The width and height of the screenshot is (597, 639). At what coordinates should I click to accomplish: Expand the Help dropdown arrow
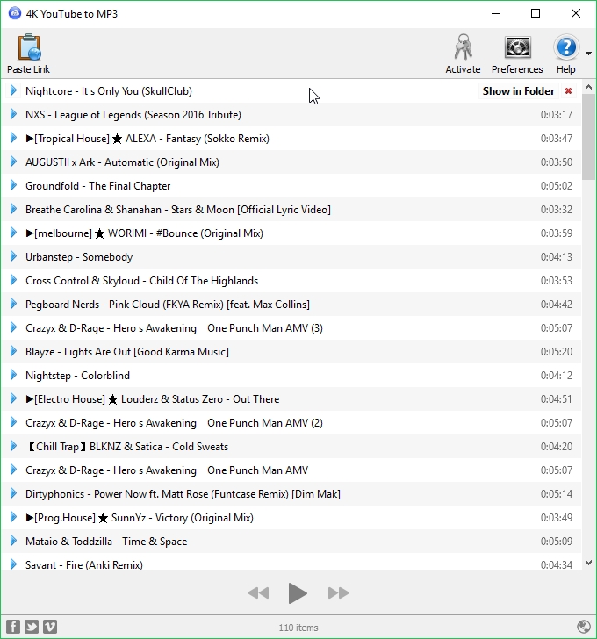588,54
